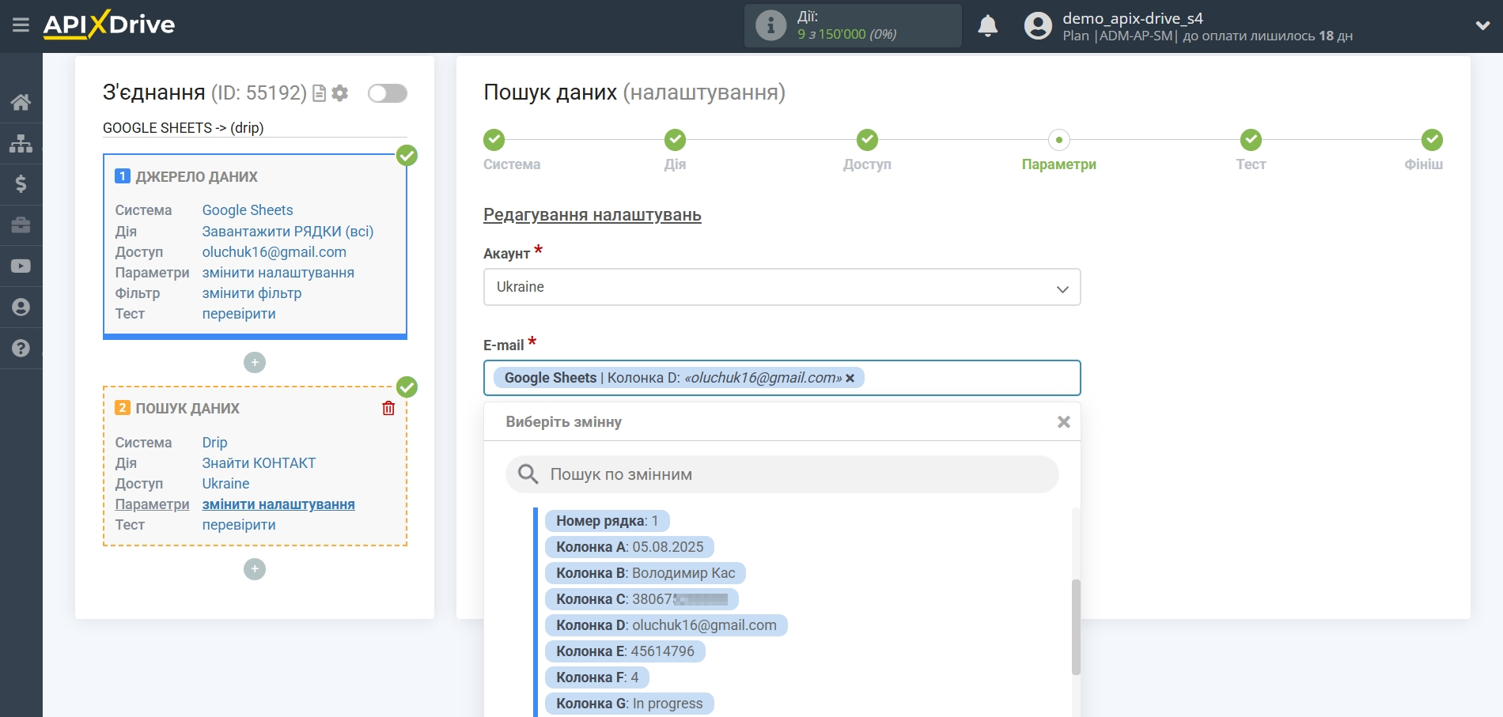Select variable Колонка A: 05.08.2025
The width and height of the screenshot is (1503, 717).
630,547
